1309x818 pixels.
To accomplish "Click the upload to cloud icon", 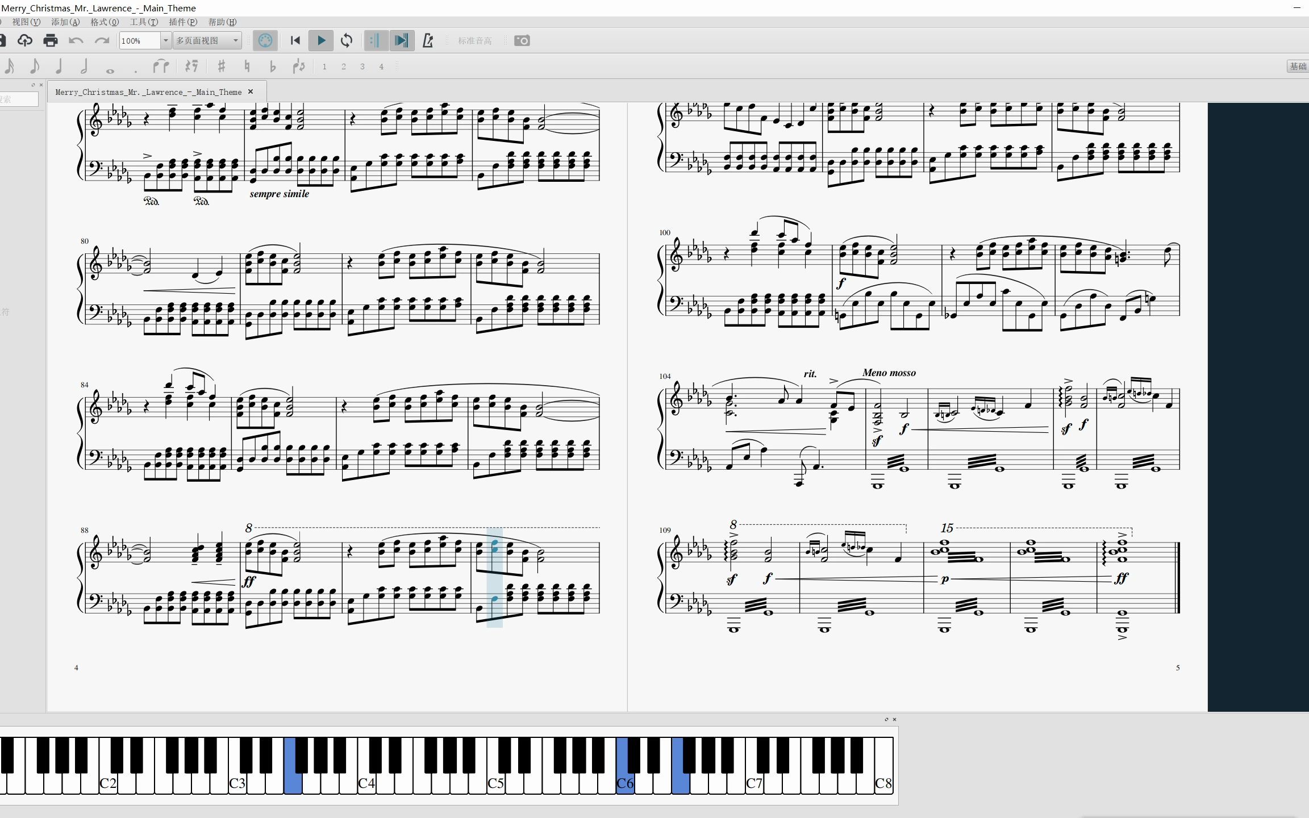I will 25,40.
